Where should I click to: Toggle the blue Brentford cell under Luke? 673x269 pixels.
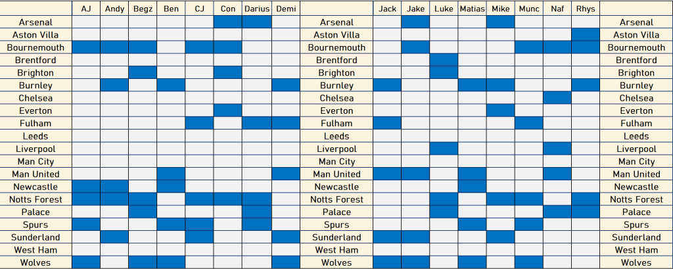444,60
